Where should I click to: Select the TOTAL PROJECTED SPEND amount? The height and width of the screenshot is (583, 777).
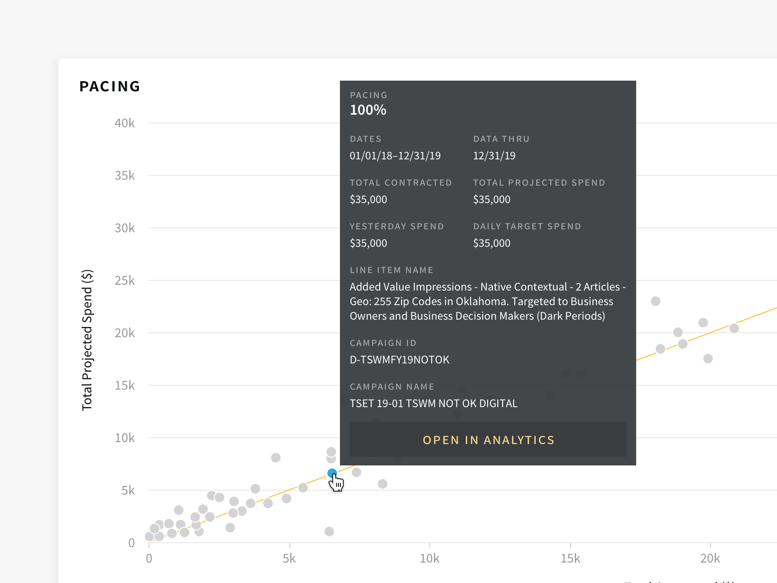pos(491,199)
